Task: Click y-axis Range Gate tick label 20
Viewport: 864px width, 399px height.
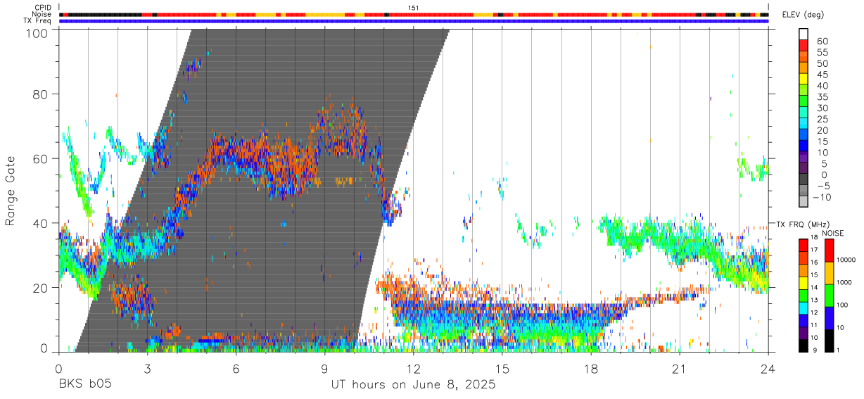Action: [41, 288]
